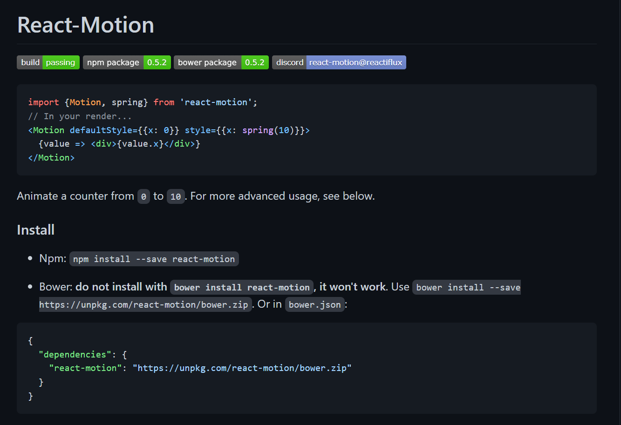
Task: Click the 10 inline code value
Action: tap(176, 196)
